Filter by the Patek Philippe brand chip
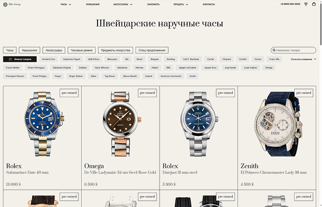 (x=39, y=76)
